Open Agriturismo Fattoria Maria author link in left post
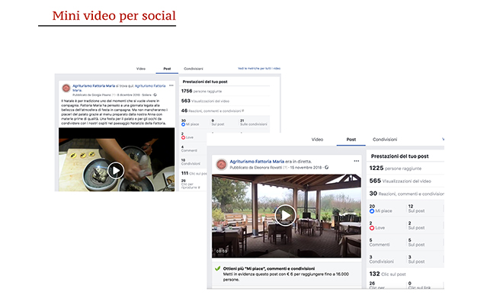Image resolution: width=484 pixels, height=305 pixels. pyautogui.click(x=94, y=86)
